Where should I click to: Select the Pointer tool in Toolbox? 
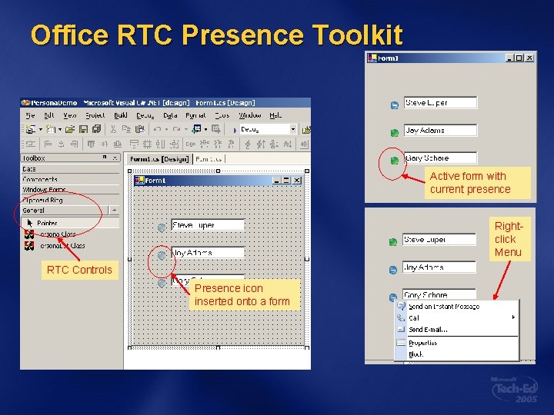coord(70,223)
